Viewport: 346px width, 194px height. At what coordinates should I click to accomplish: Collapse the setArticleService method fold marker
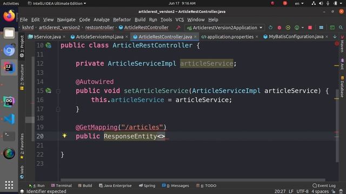[x=58, y=91]
